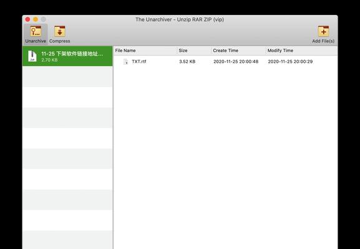Sort by the Modify Time column header
Image resolution: width=360 pixels, height=249 pixels.
point(301,50)
